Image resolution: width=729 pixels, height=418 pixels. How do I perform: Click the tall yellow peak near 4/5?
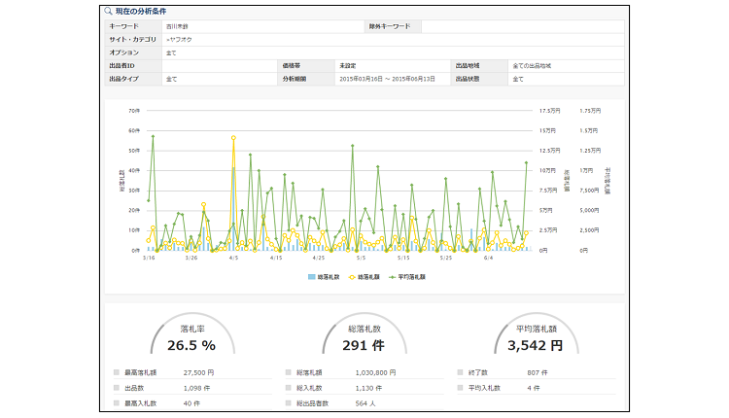[233, 138]
